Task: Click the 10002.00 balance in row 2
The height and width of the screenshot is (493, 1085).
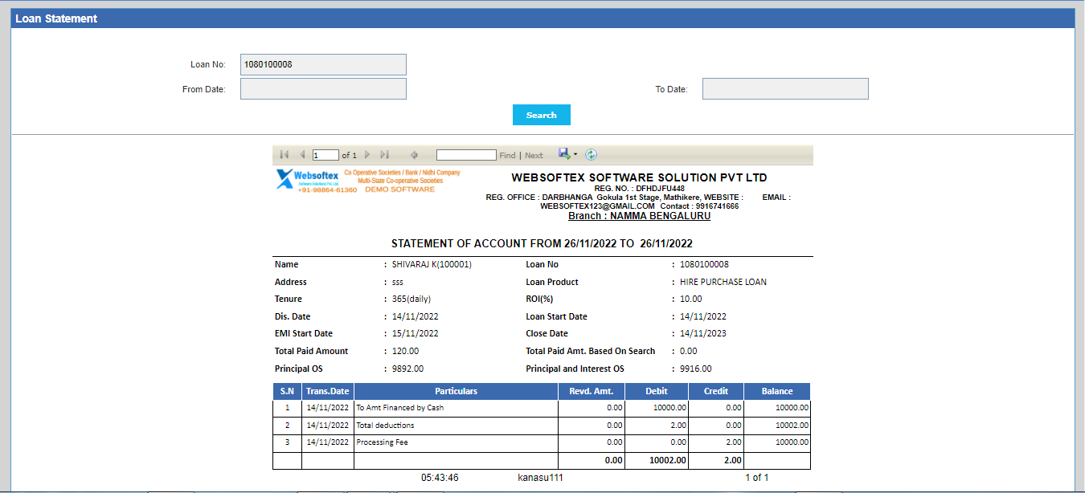Action: pos(792,426)
